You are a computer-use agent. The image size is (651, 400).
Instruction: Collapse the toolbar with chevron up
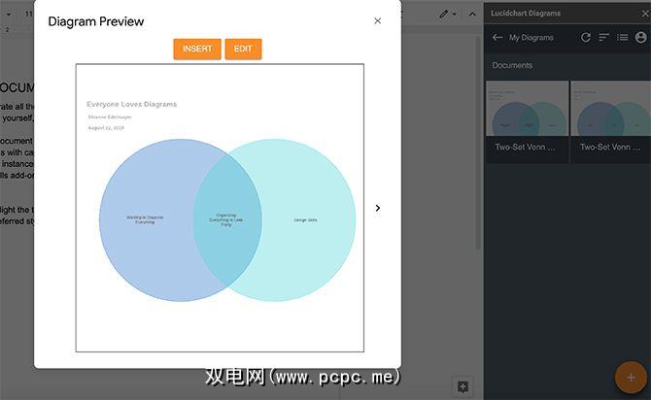pos(472,15)
